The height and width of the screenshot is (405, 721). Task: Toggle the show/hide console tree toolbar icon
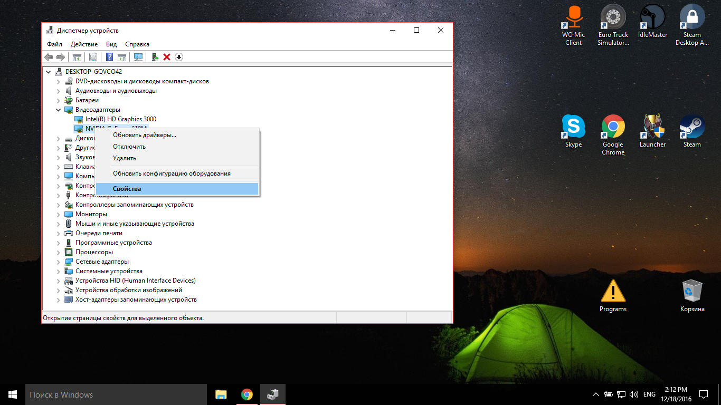pos(77,57)
